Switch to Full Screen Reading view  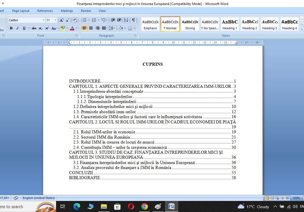[x=272, y=198]
